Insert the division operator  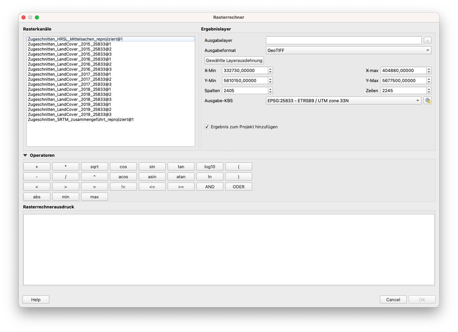tap(66, 177)
